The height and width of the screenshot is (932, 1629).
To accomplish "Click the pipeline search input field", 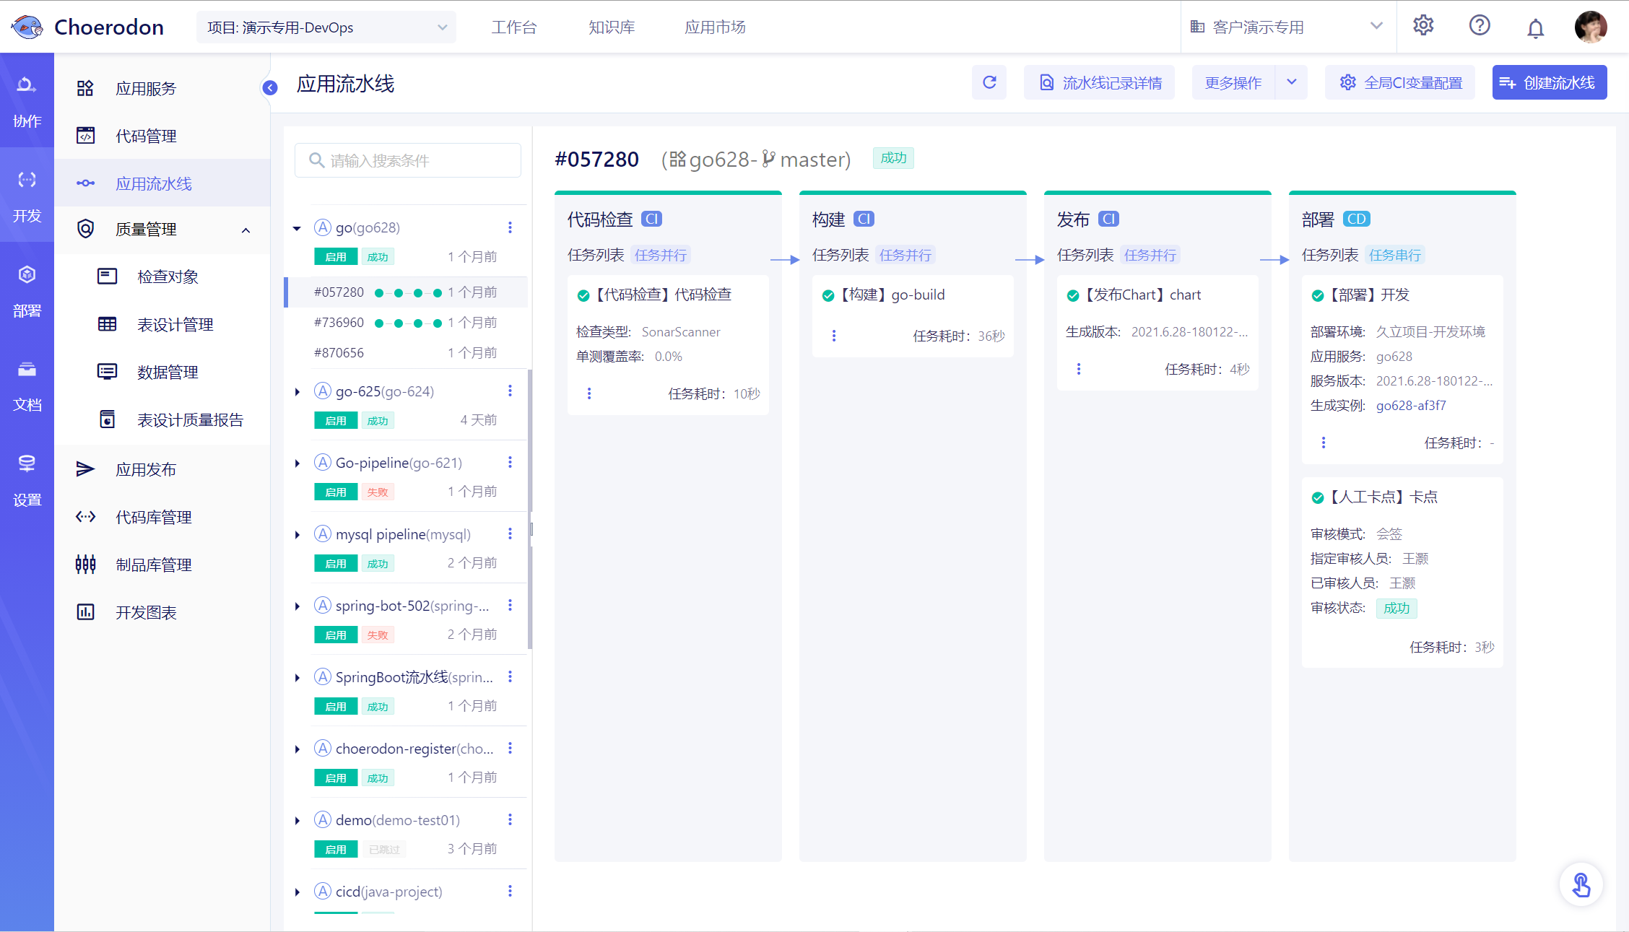I will [x=408, y=160].
